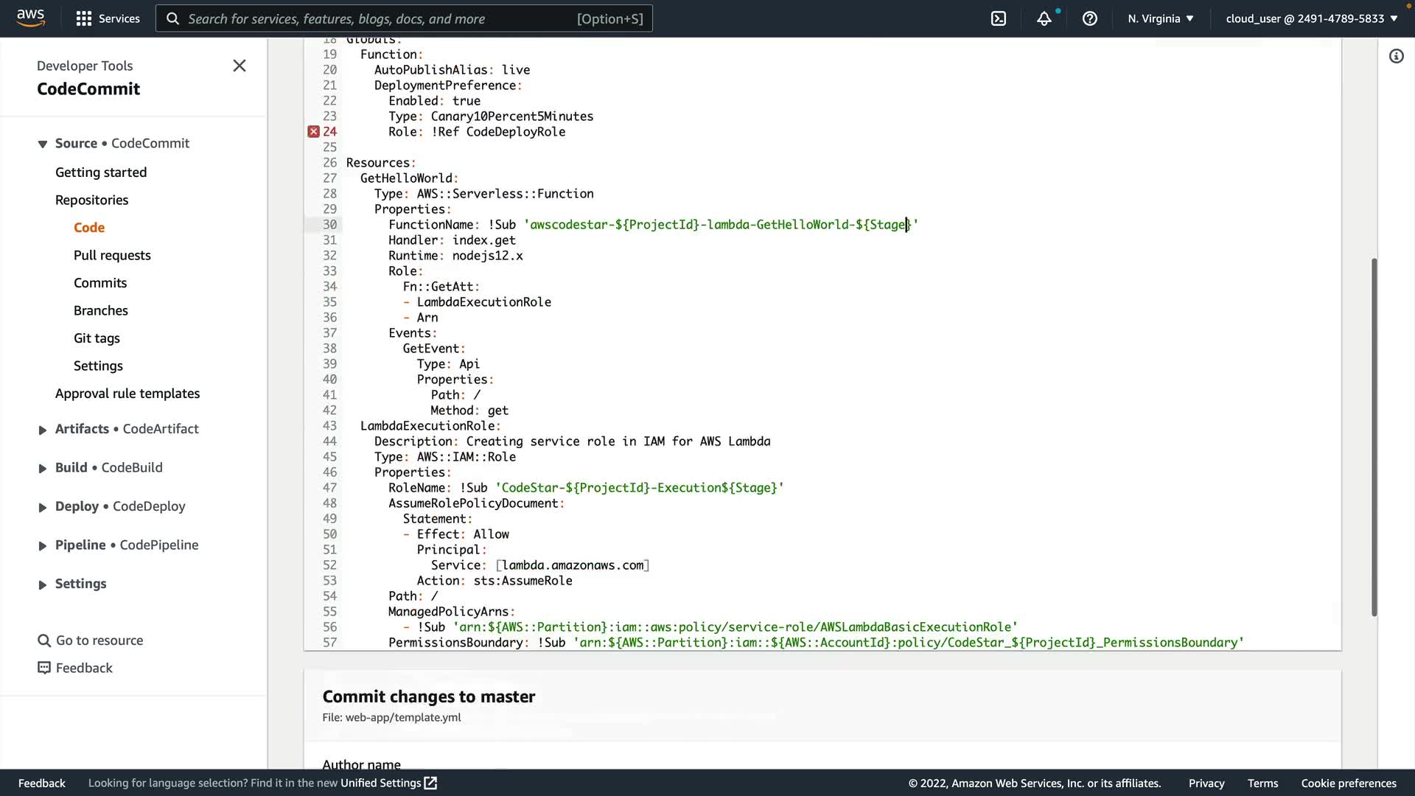Close the Developer Tools sidebar
Screen dimensions: 1415x796
(x=240, y=66)
